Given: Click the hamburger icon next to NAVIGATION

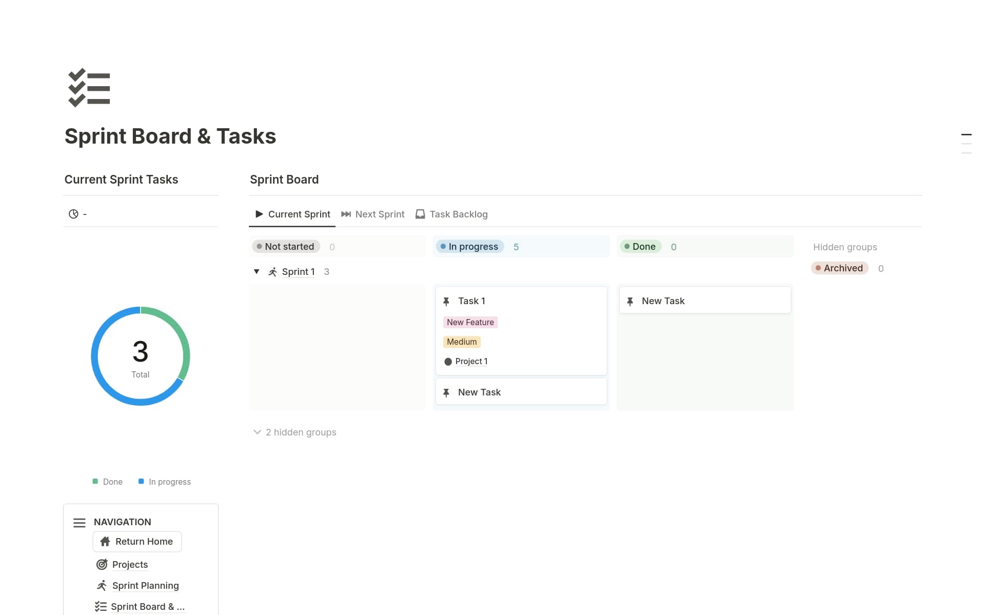Looking at the screenshot, I should point(79,522).
